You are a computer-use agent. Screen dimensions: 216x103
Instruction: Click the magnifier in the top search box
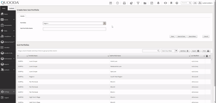[x=190, y=3]
